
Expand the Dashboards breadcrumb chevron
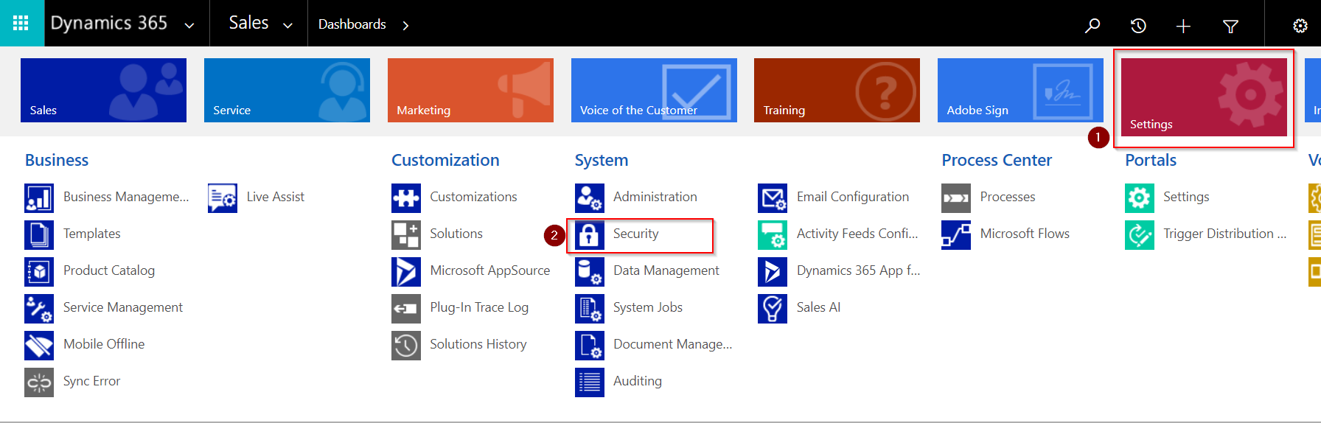click(x=405, y=25)
